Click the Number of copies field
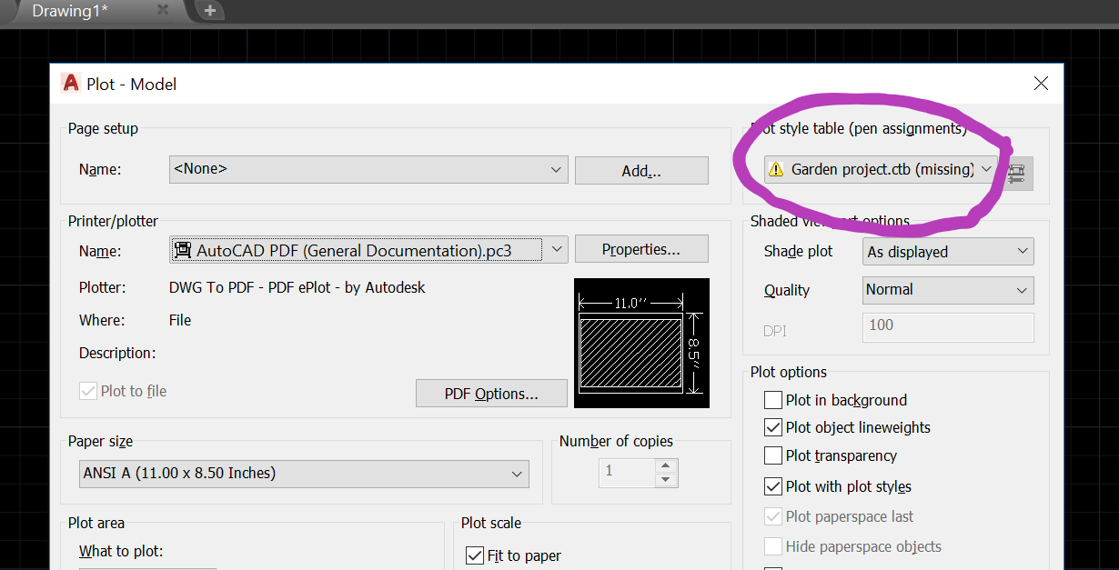 tap(627, 472)
